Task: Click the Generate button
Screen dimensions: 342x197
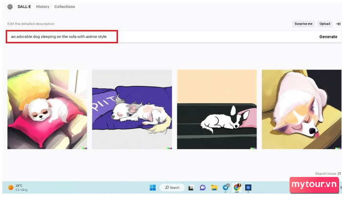Action: point(328,36)
